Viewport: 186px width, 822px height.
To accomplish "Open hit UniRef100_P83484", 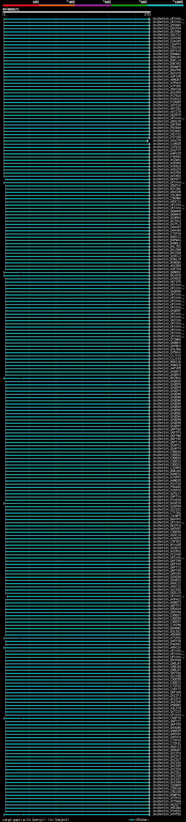I will tap(167, 128).
